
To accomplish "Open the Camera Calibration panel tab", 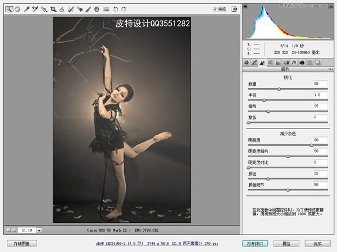I will pyautogui.click(x=302, y=62).
